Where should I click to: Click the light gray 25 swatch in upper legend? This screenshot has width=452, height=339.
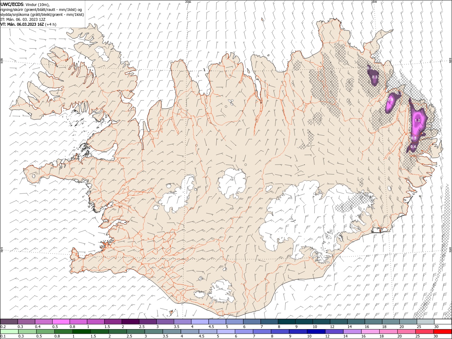coord(425,321)
